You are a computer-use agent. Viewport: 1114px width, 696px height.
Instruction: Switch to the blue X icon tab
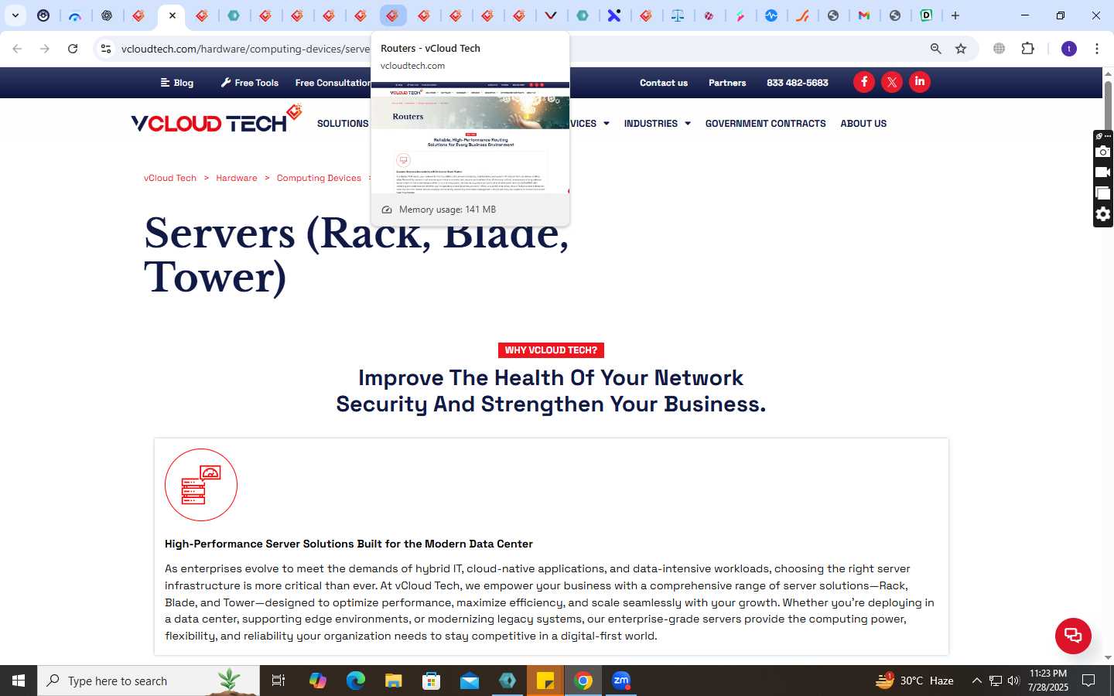(614, 15)
